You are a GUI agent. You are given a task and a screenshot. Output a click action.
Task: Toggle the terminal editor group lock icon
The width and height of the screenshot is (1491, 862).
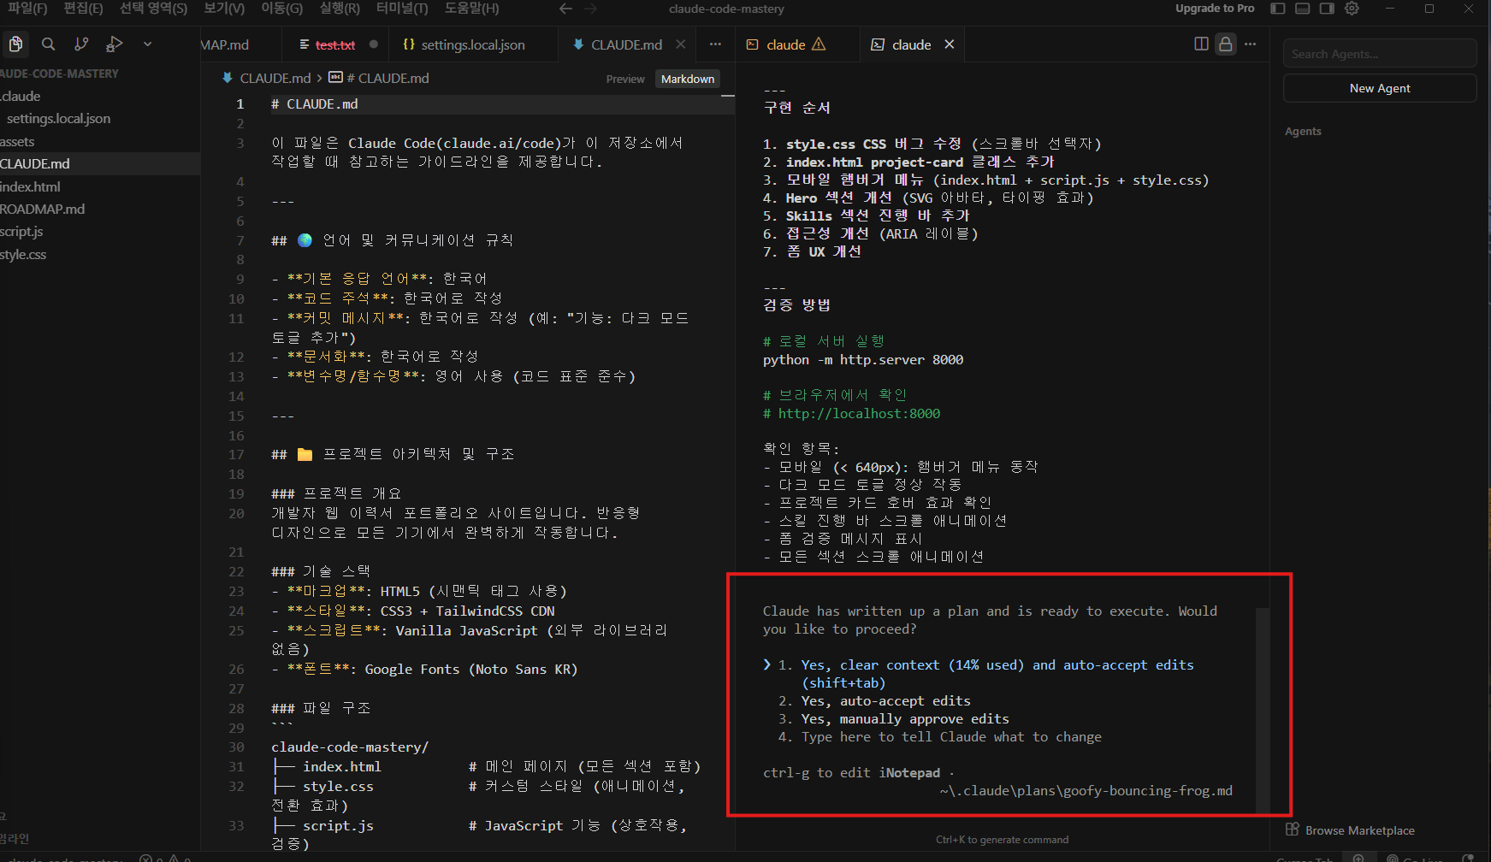coord(1226,44)
